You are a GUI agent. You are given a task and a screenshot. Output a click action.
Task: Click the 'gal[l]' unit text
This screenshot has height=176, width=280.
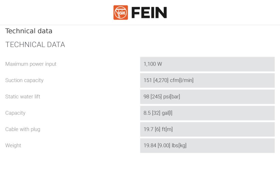pos(167,113)
